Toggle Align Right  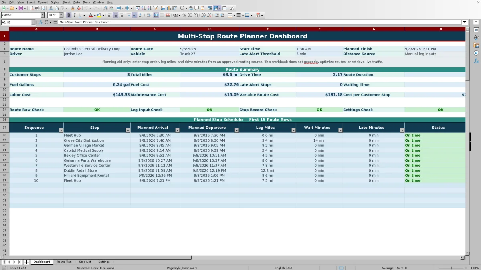point(121,15)
